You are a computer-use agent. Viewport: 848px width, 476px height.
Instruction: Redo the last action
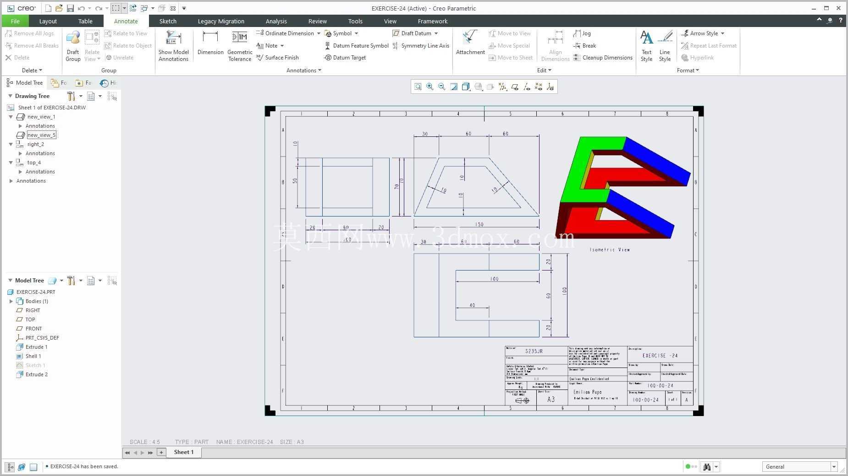coord(98,8)
